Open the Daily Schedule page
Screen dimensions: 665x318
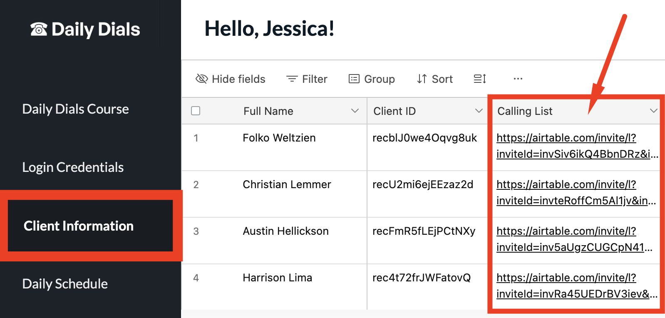(x=65, y=284)
